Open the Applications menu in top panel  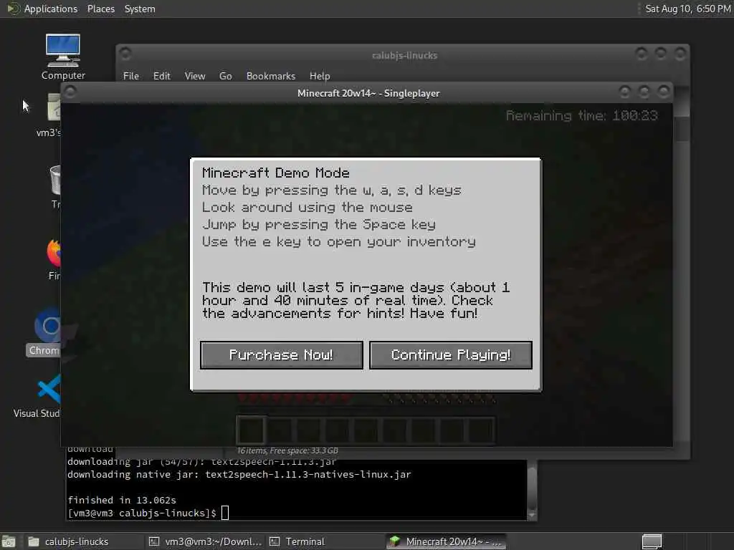[x=42, y=9]
